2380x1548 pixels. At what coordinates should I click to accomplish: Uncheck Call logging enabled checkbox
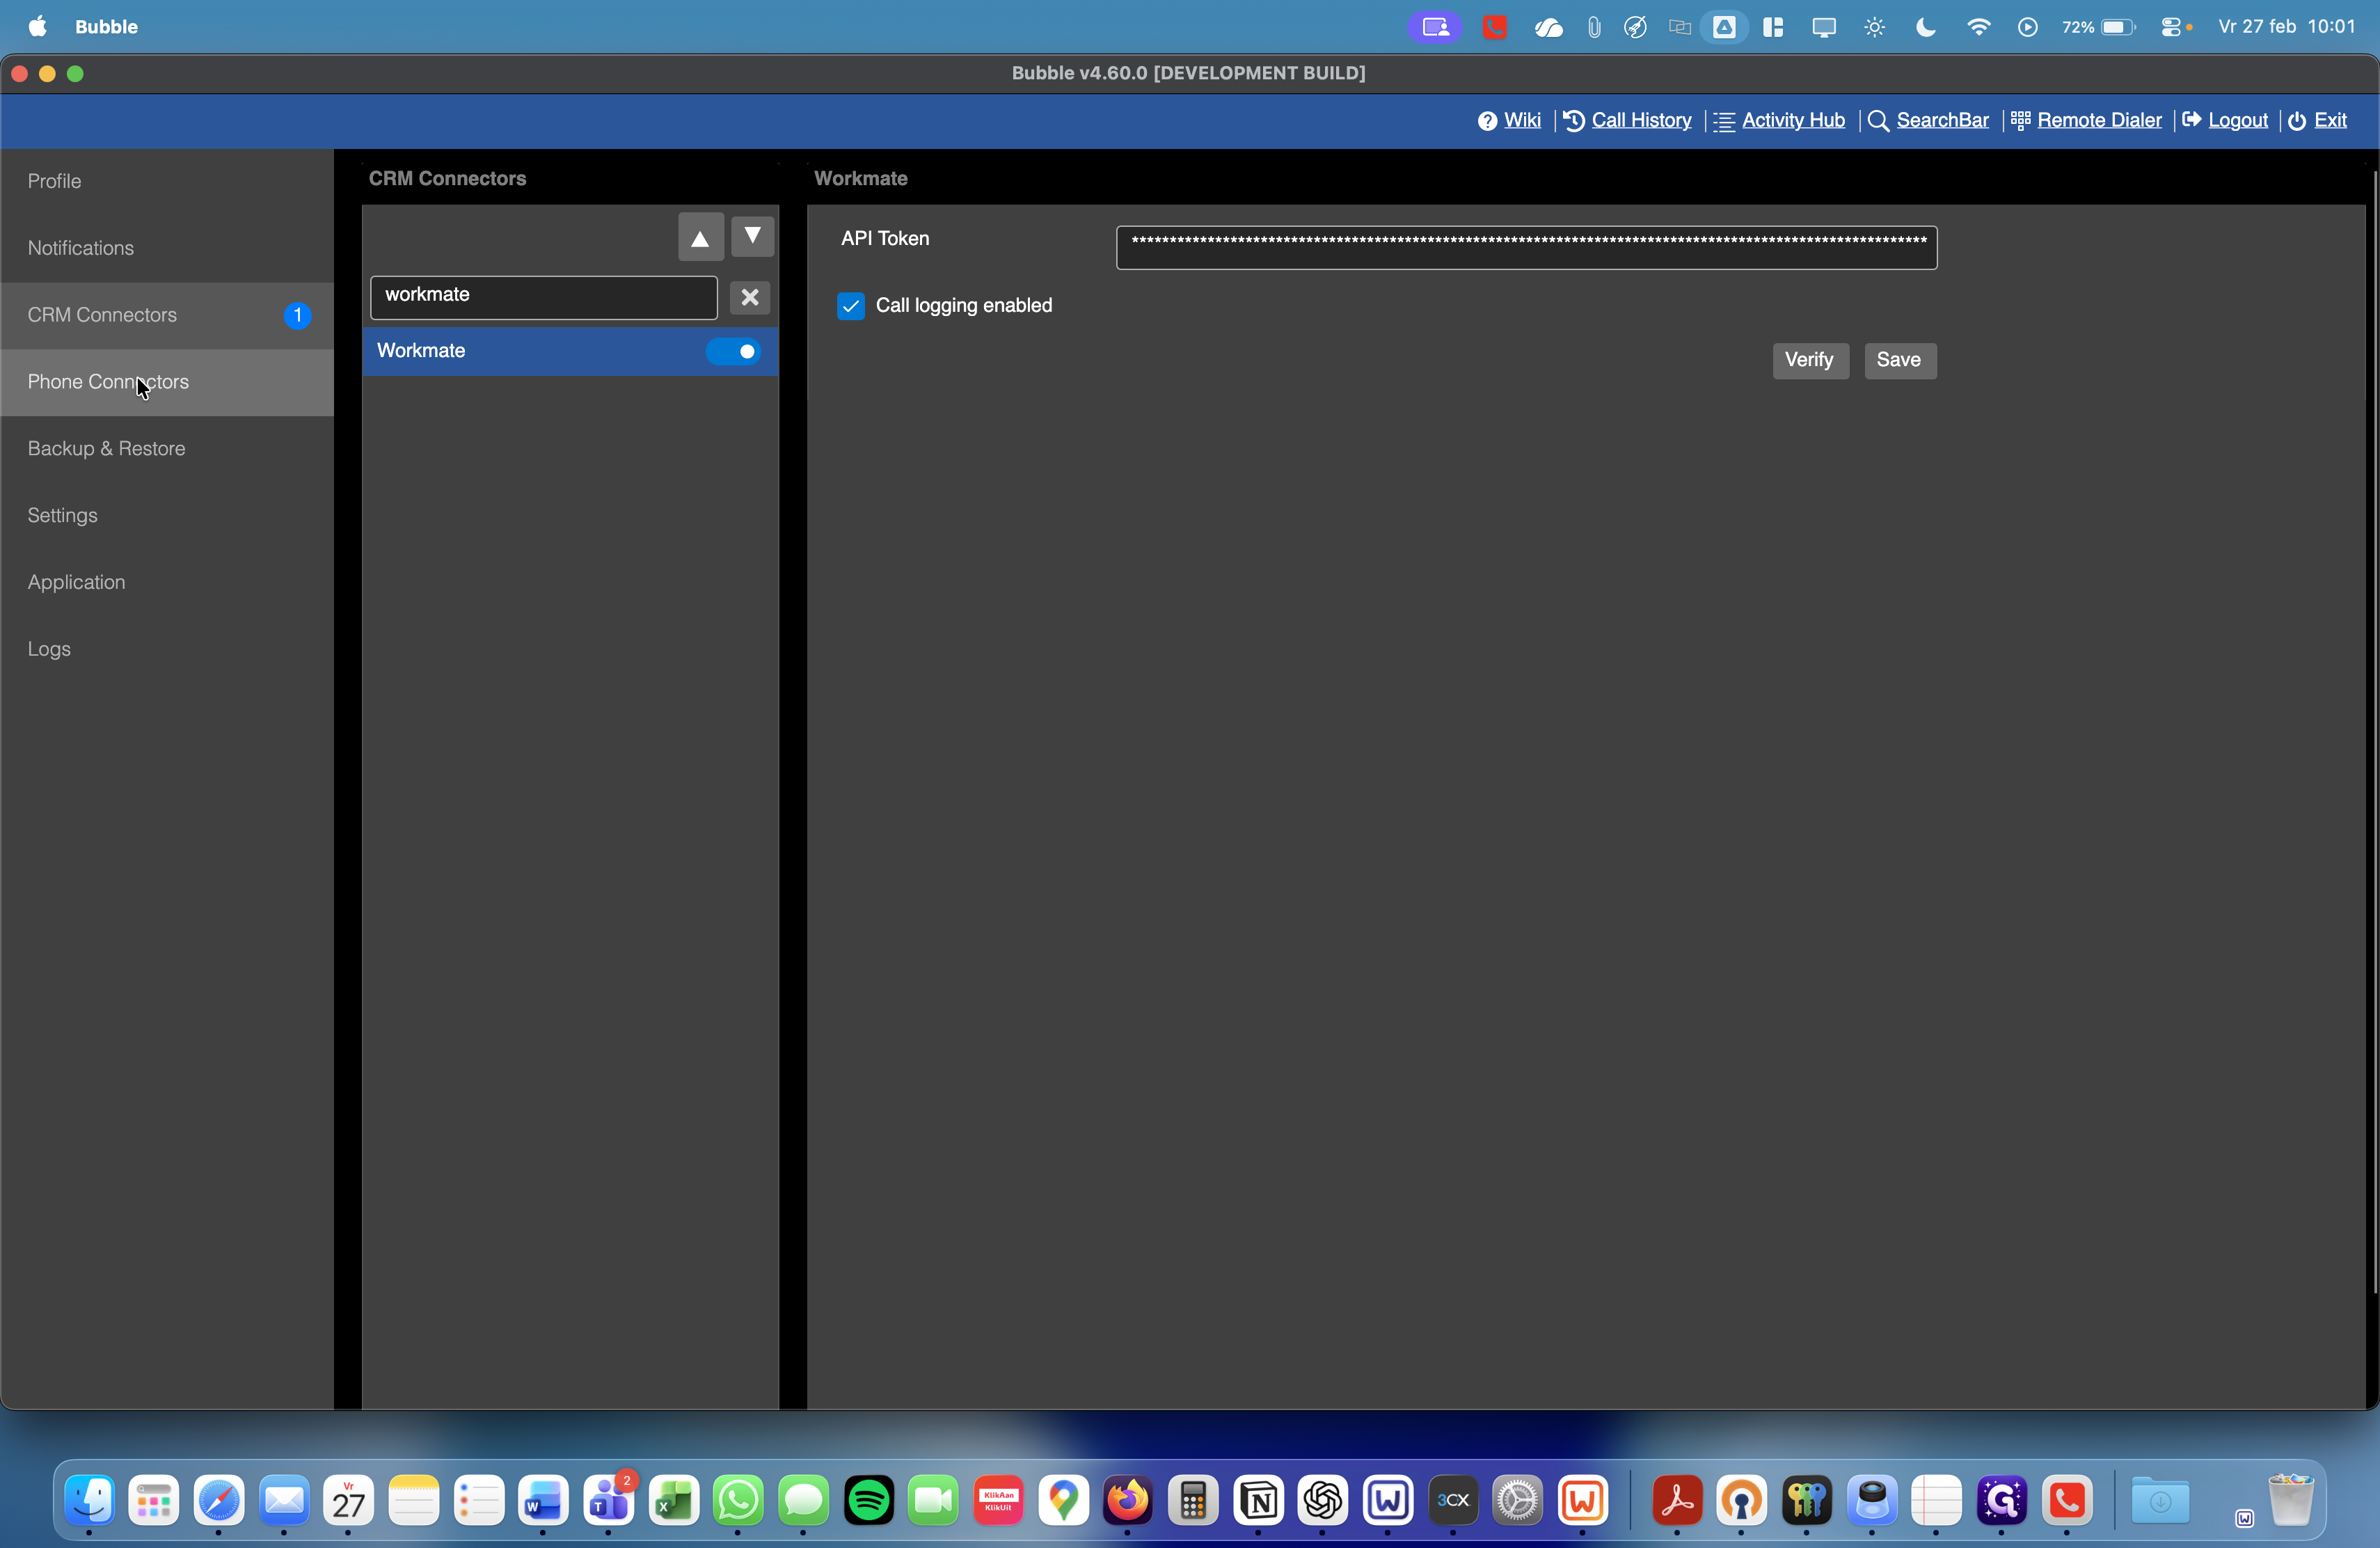(851, 306)
